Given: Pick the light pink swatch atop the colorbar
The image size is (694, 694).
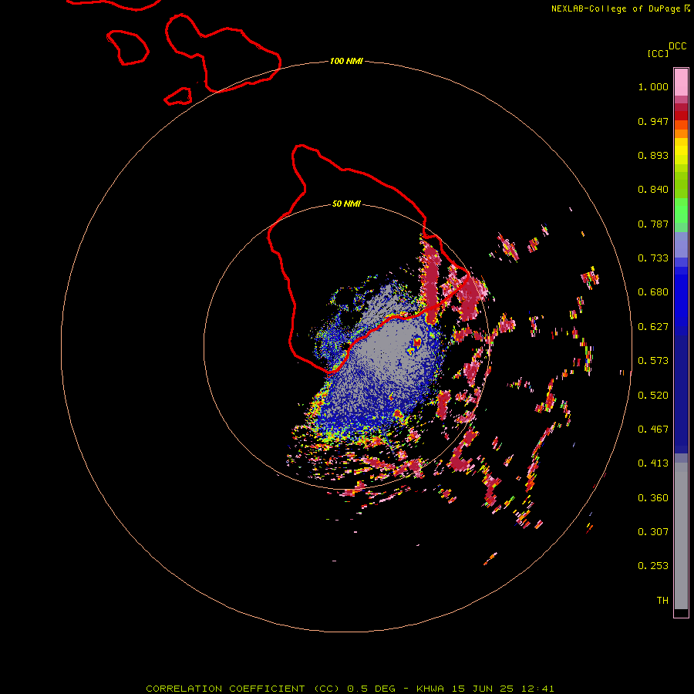Looking at the screenshot, I should click(681, 83).
